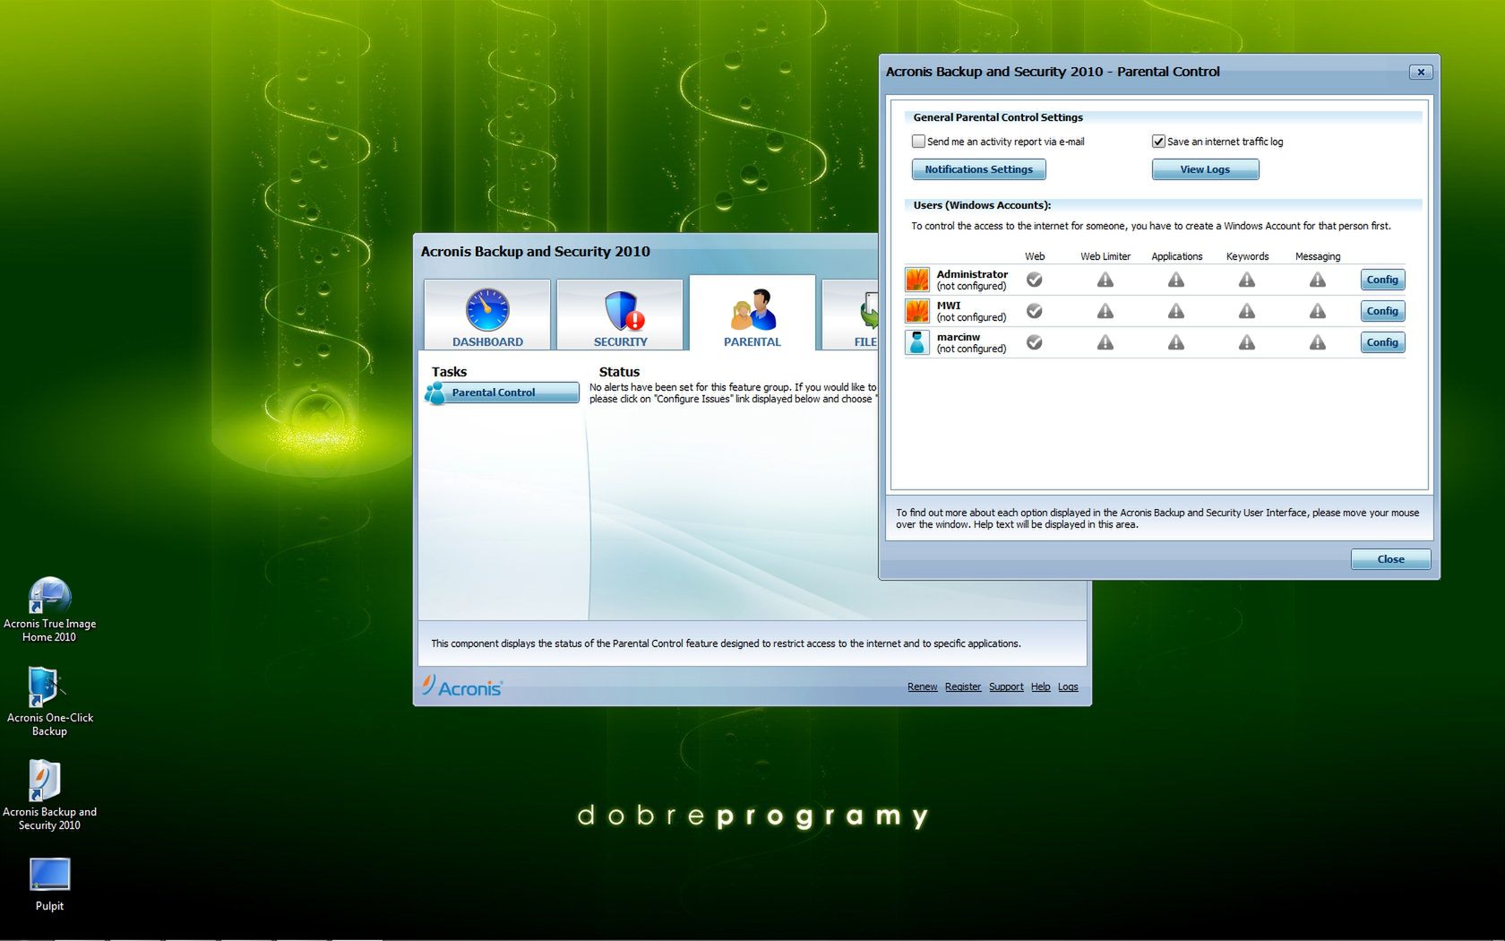Screen dimensions: 1505x941
Task: Click marcinw's Applications warning icon
Action: (x=1176, y=342)
